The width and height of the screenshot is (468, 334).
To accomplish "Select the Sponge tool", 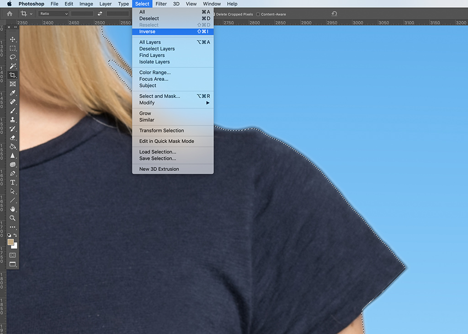I will click(x=12, y=164).
